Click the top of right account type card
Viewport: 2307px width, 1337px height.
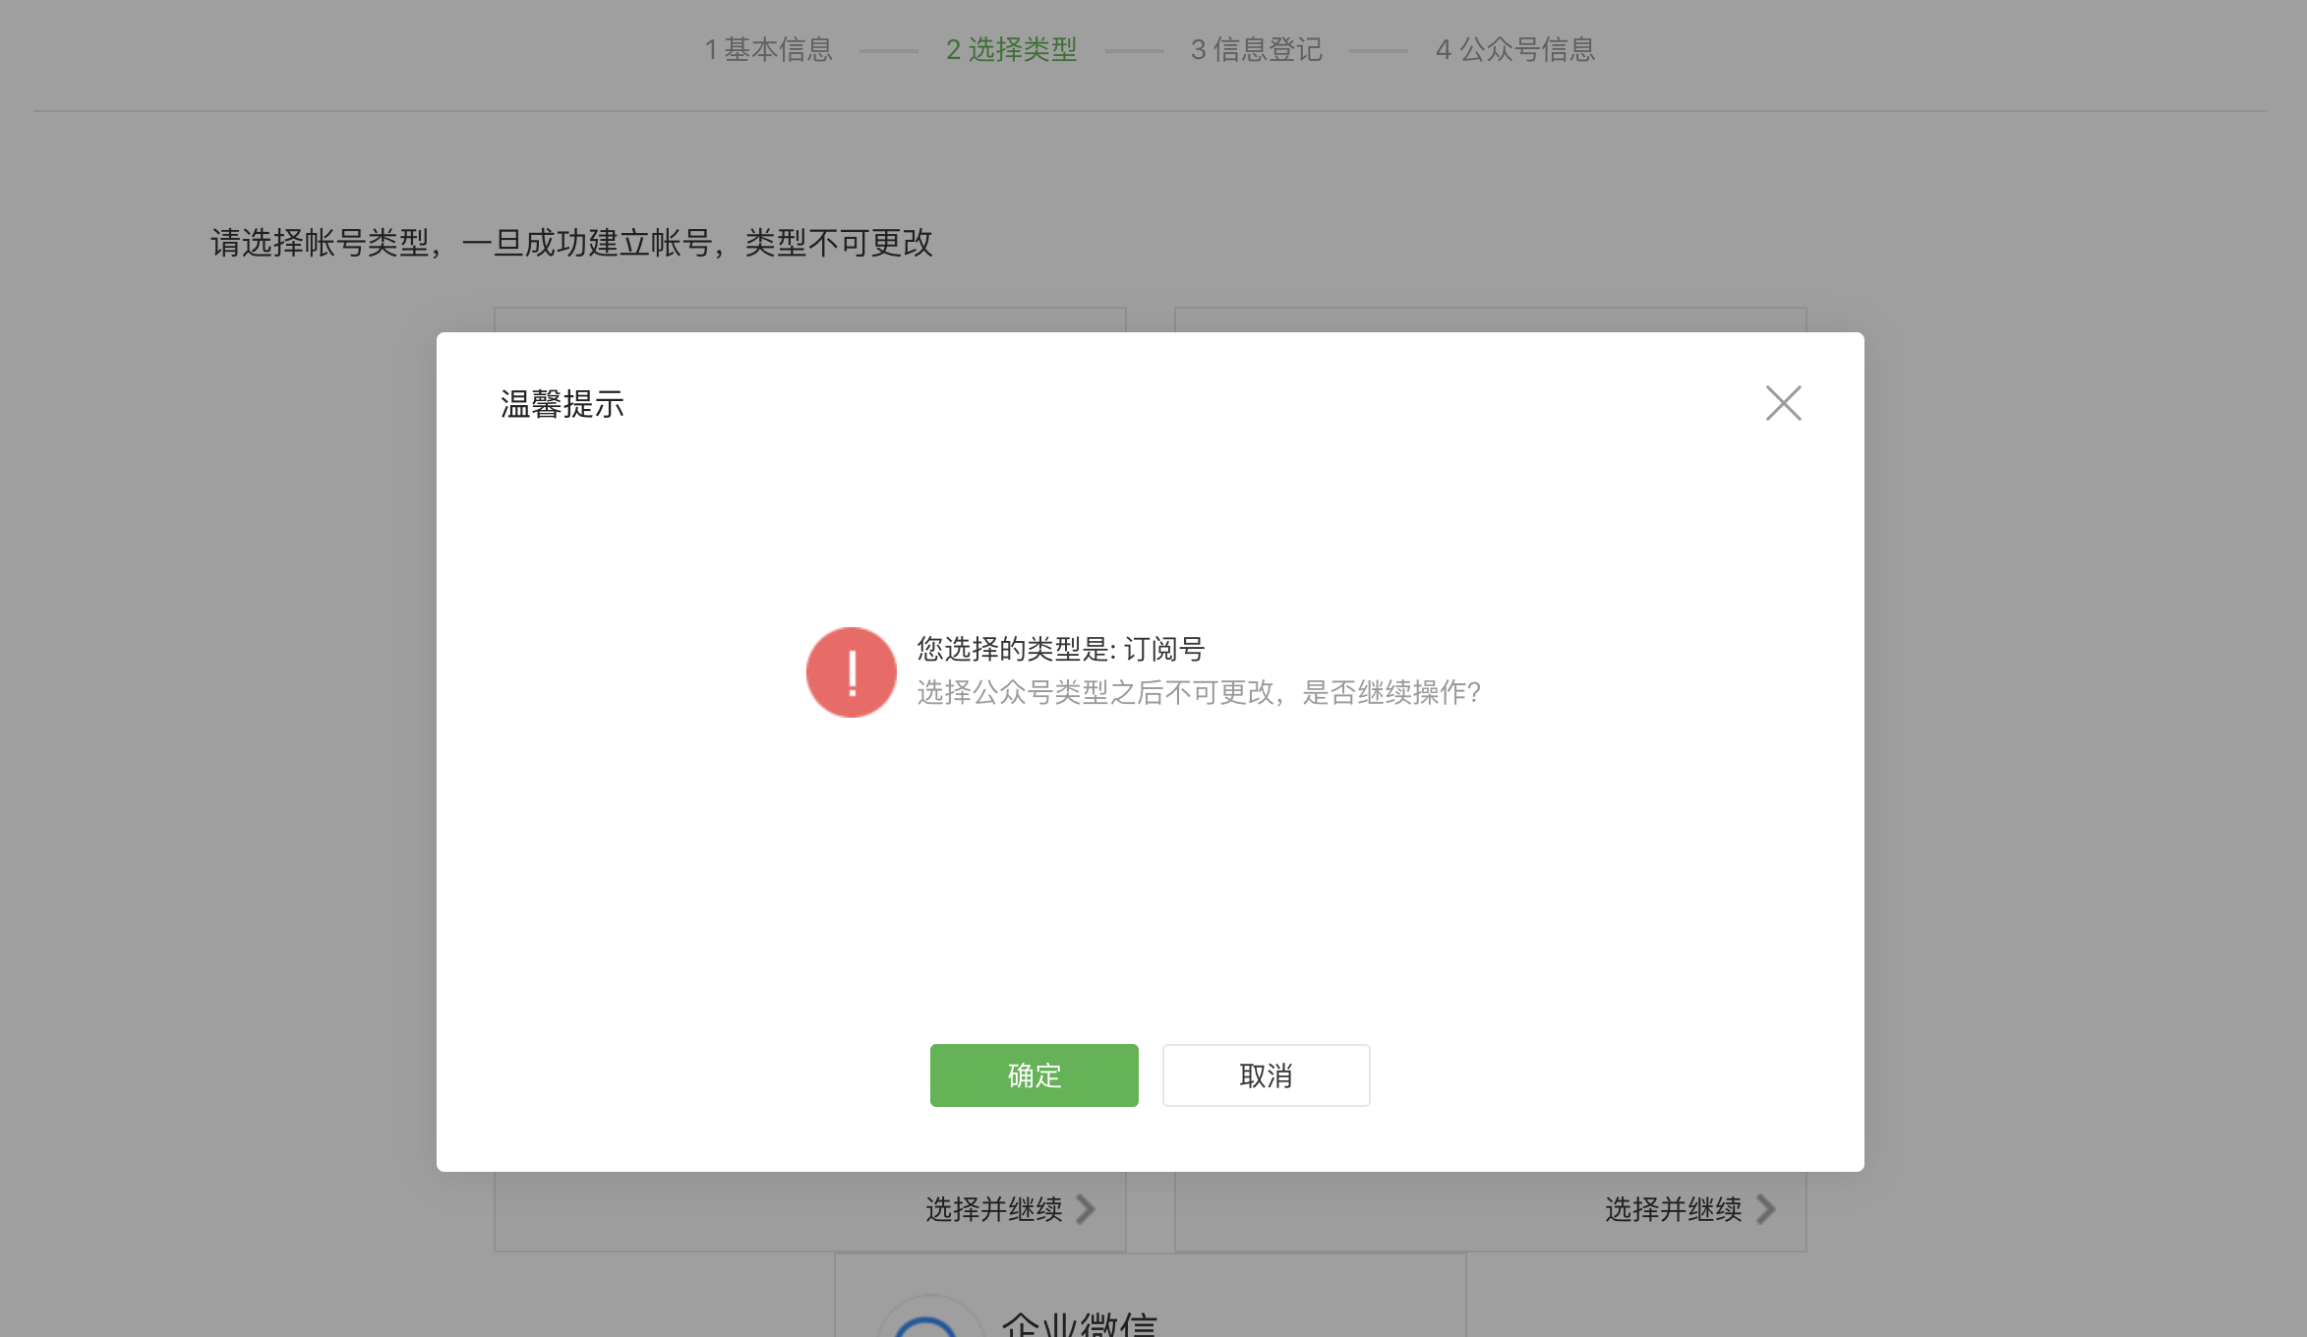[1490, 320]
